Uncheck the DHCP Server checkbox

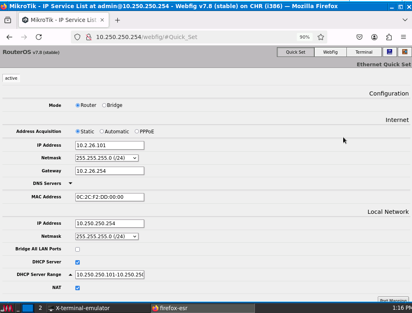pyautogui.click(x=77, y=262)
